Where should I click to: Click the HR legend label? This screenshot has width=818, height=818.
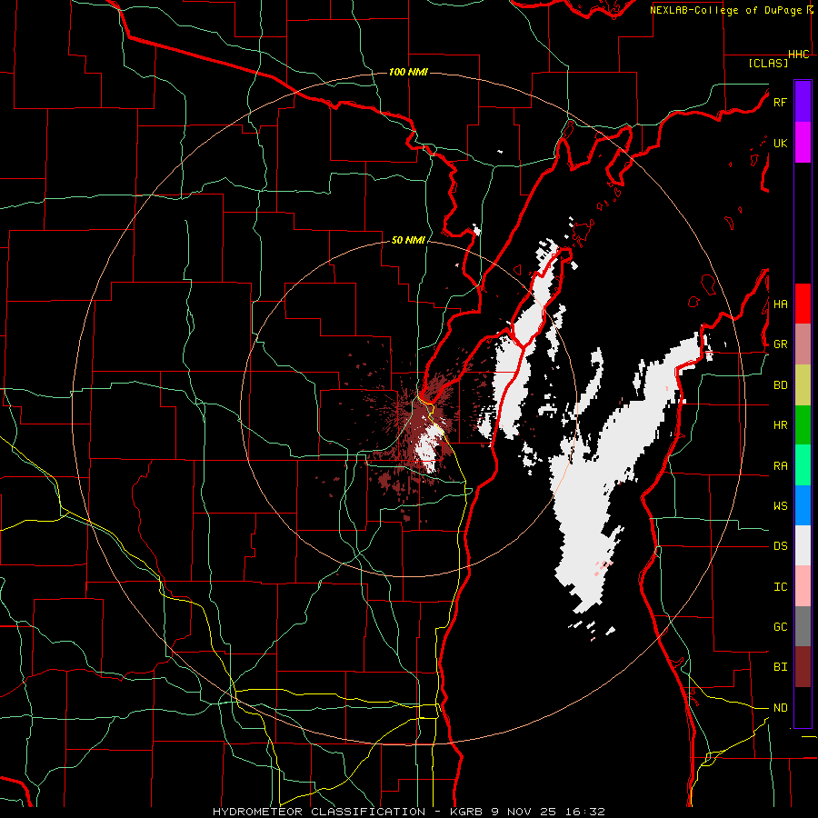[x=780, y=425]
